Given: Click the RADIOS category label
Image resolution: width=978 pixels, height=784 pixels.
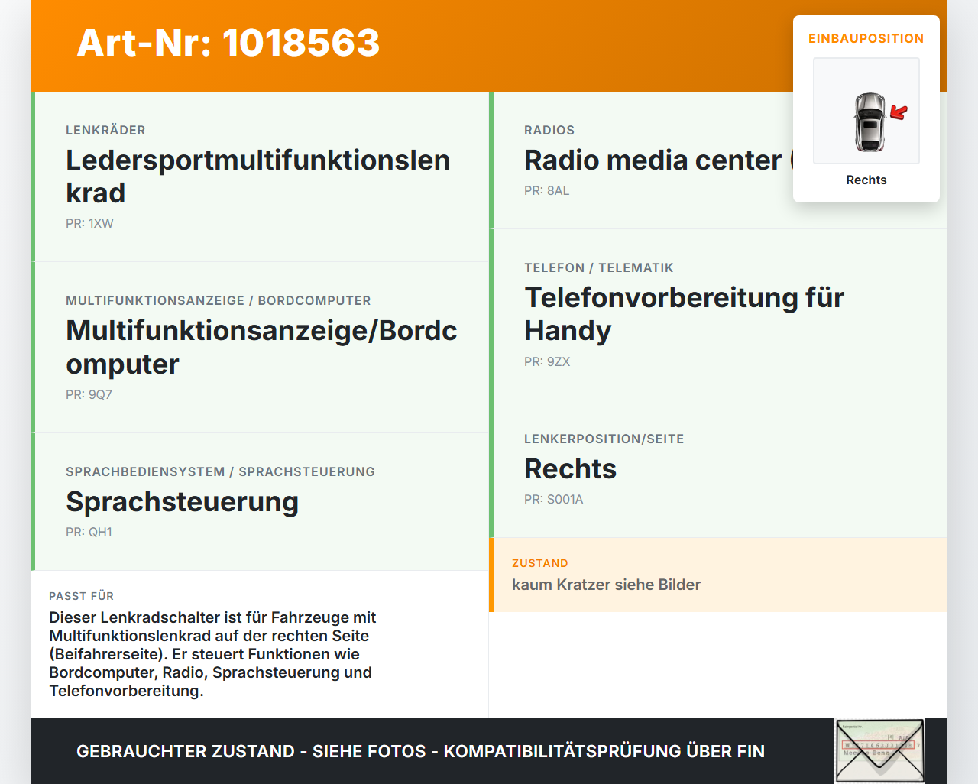Looking at the screenshot, I should [x=549, y=130].
